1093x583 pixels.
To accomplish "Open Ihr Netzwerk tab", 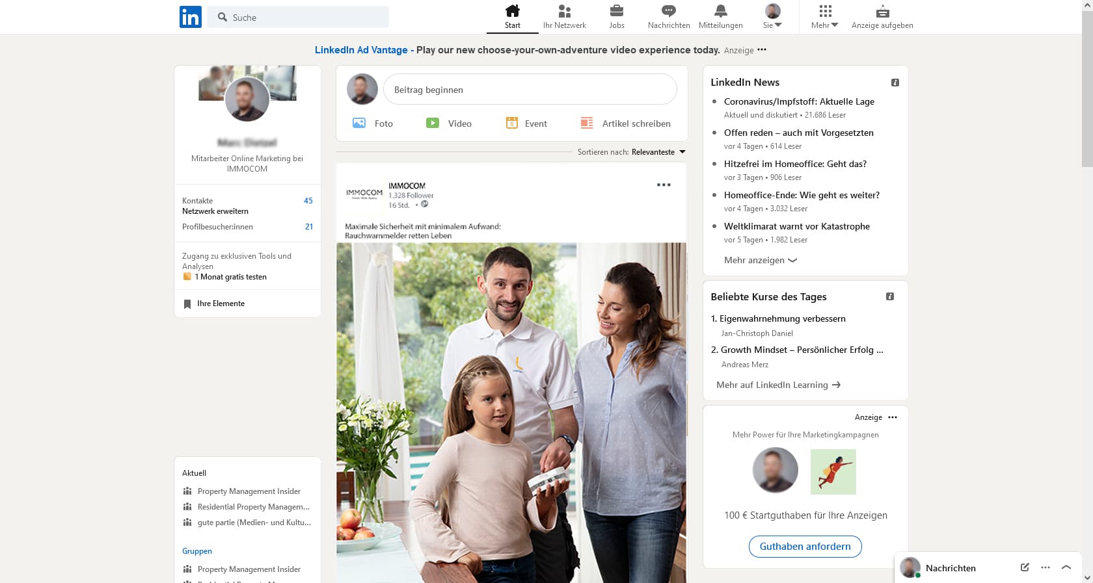I will 565,17.
